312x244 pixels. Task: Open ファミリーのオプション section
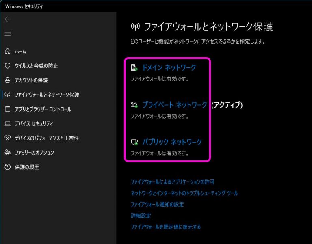tap(34, 153)
